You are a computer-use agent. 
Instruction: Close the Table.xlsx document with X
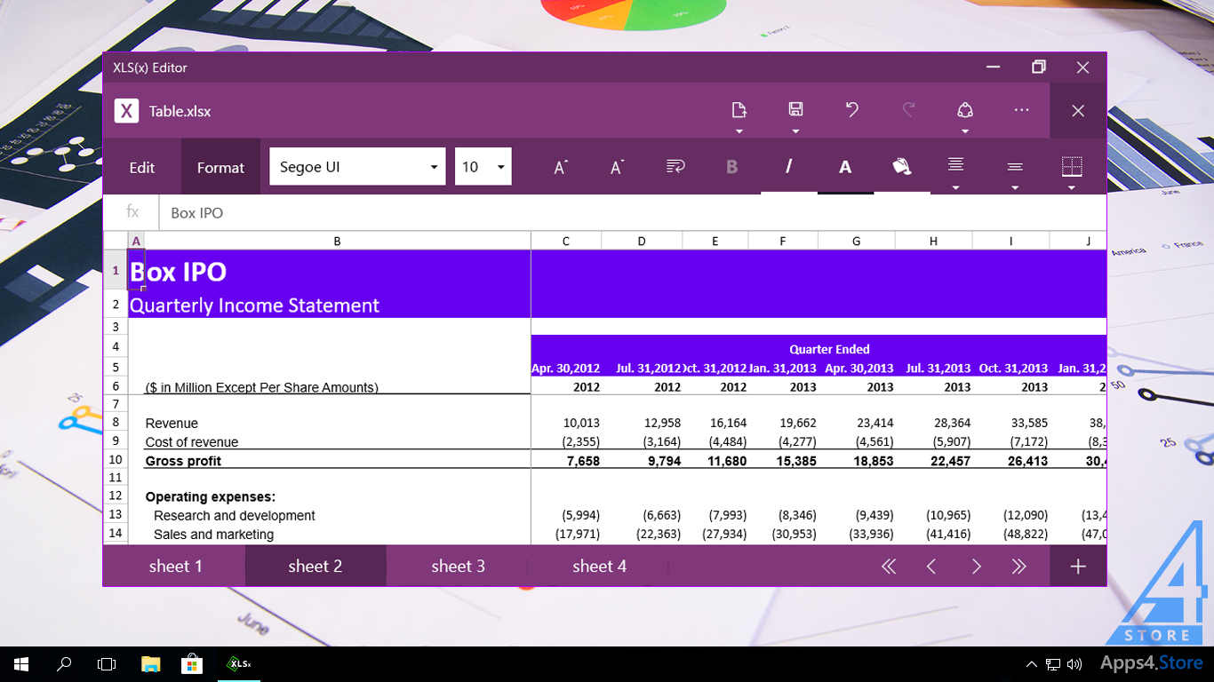tap(1078, 111)
